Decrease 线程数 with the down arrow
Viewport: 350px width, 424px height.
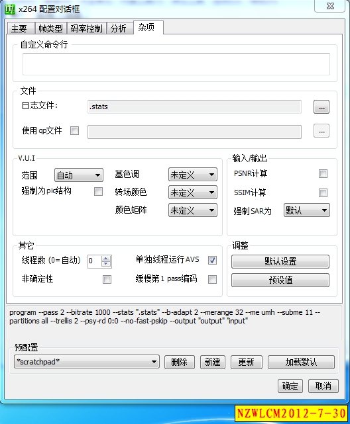[106, 264]
